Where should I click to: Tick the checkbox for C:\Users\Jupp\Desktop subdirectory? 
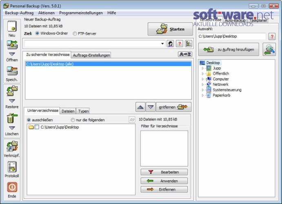click(x=37, y=127)
